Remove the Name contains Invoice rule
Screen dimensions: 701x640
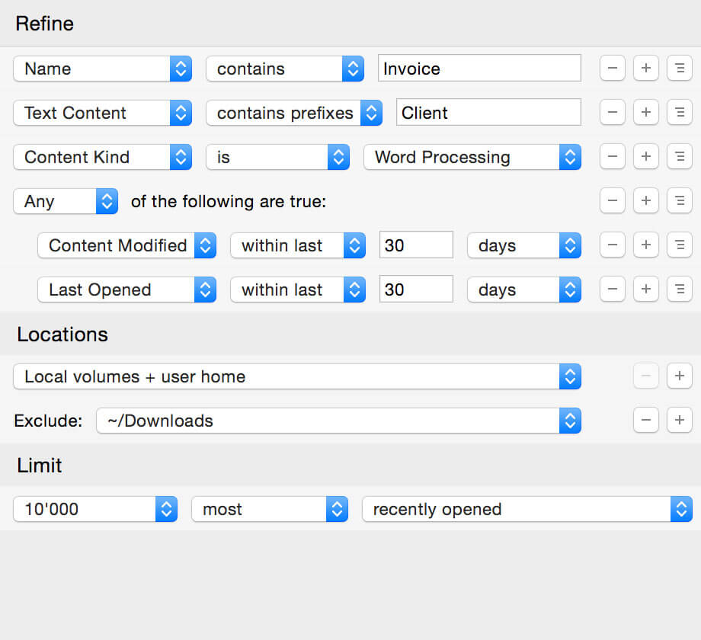pyautogui.click(x=613, y=69)
